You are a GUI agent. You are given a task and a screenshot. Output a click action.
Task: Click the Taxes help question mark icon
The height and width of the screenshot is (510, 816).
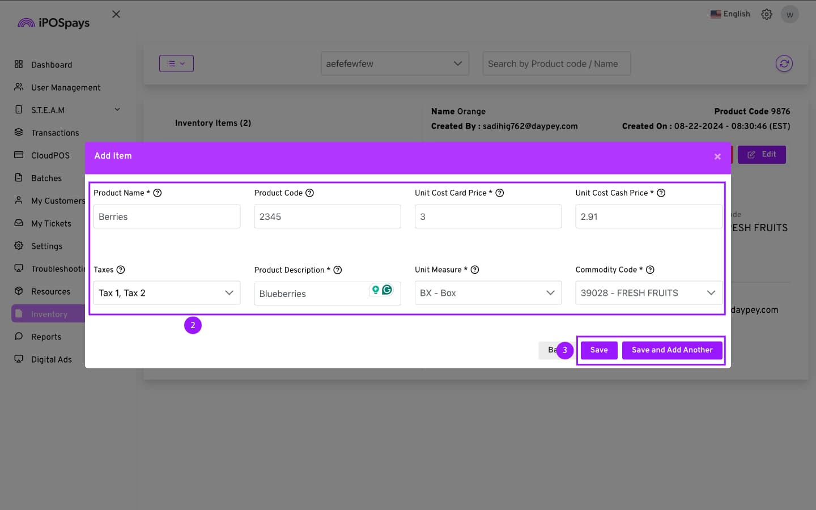pos(121,270)
